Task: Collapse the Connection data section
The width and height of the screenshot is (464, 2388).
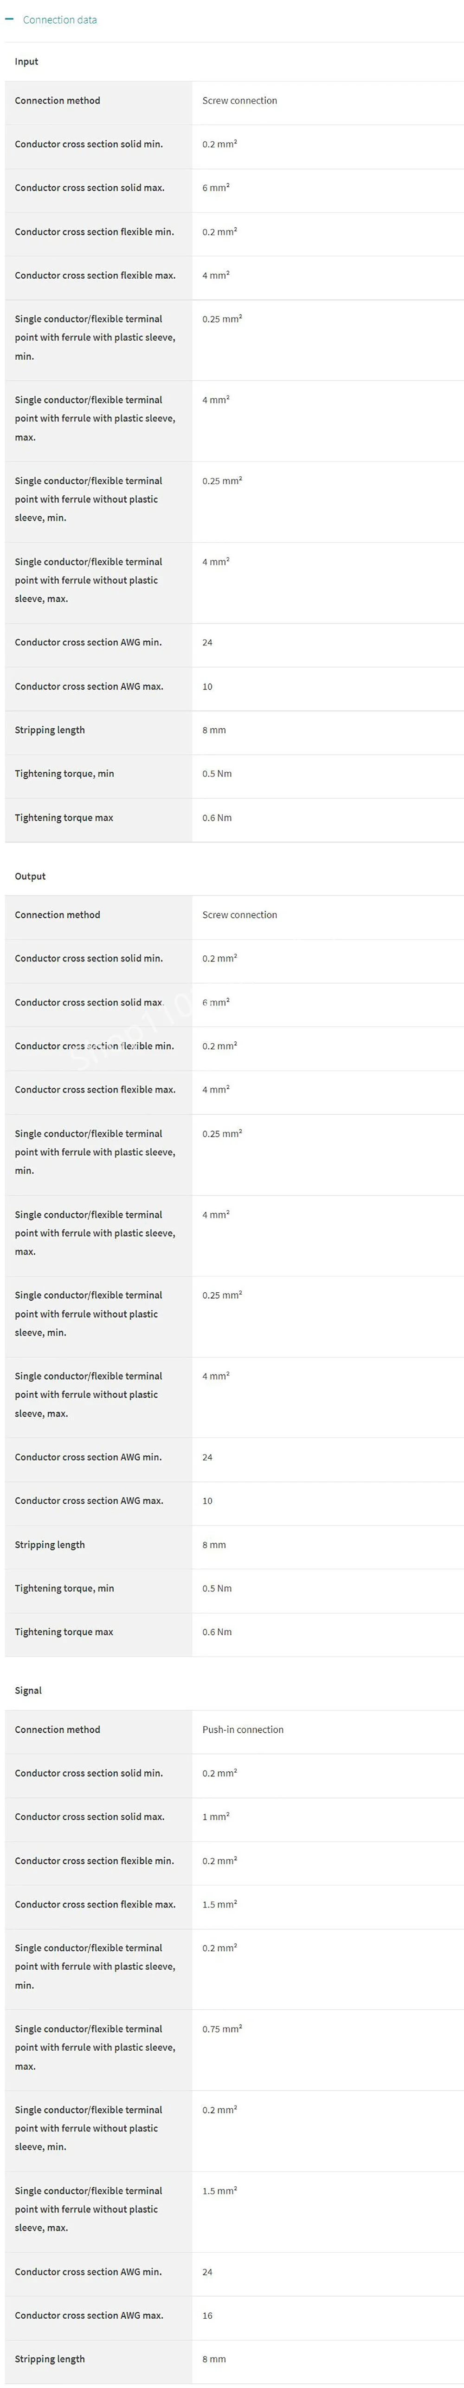Action: (59, 20)
